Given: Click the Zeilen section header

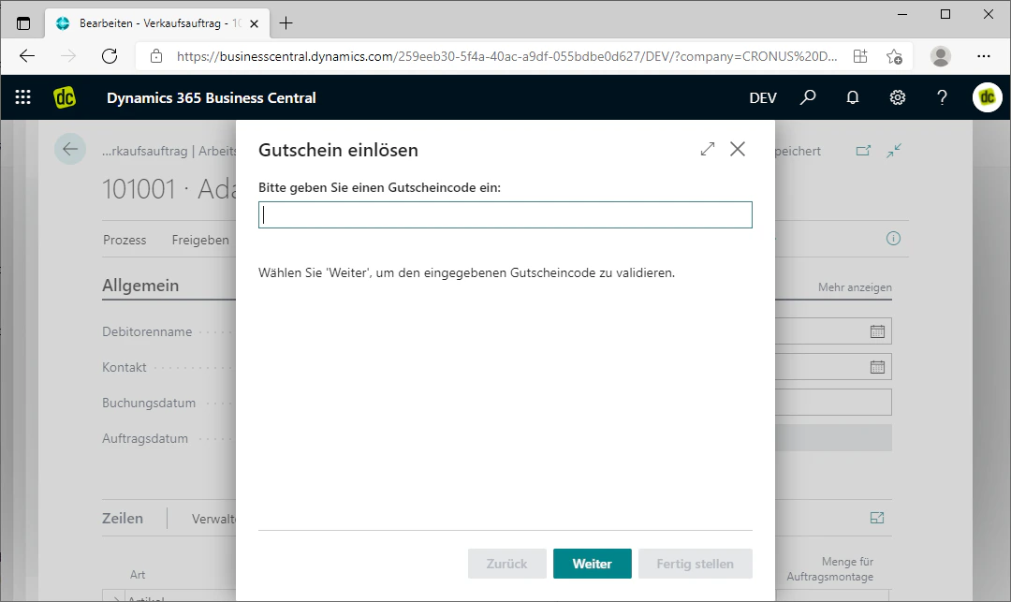Looking at the screenshot, I should [123, 519].
